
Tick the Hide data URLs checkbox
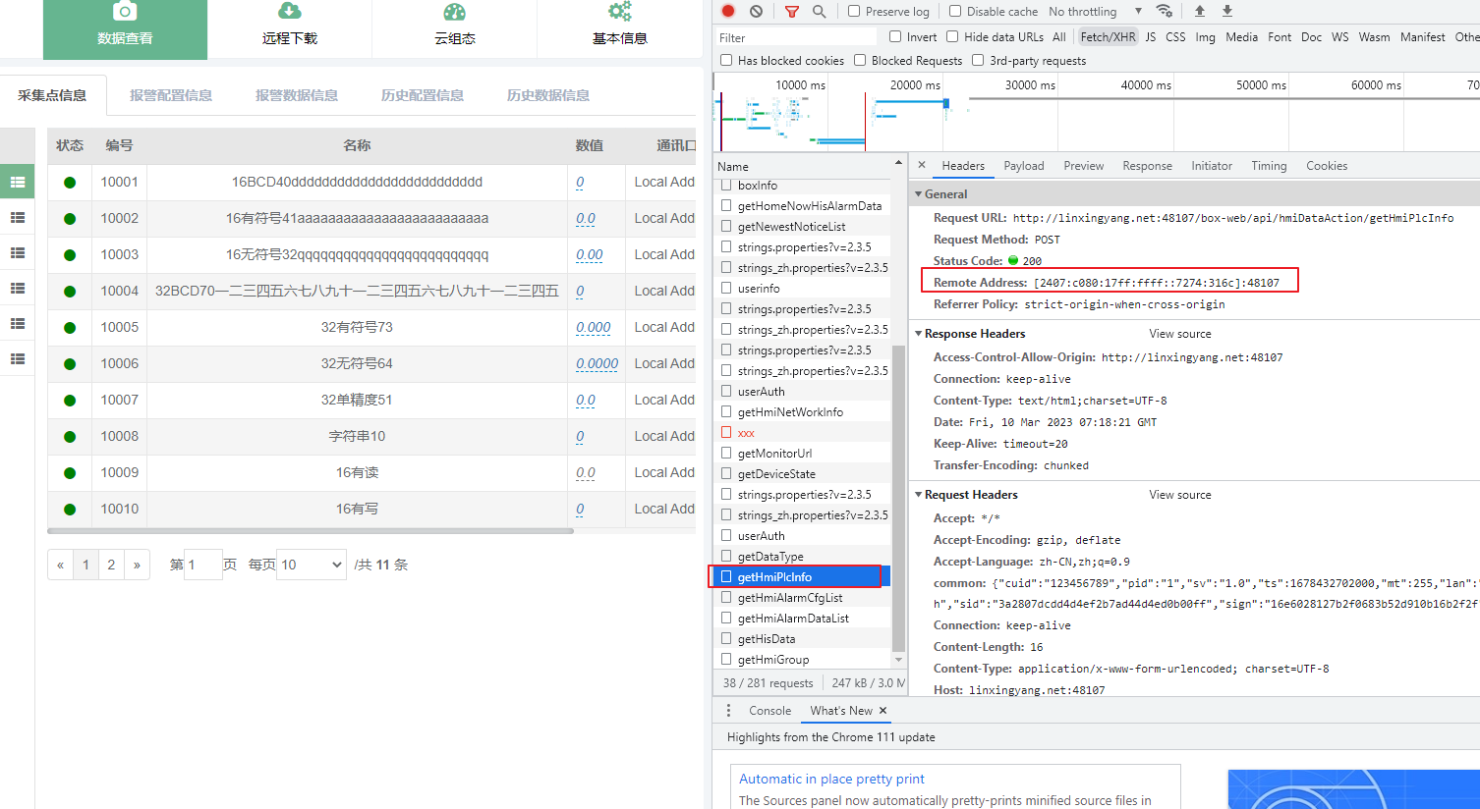tap(952, 37)
